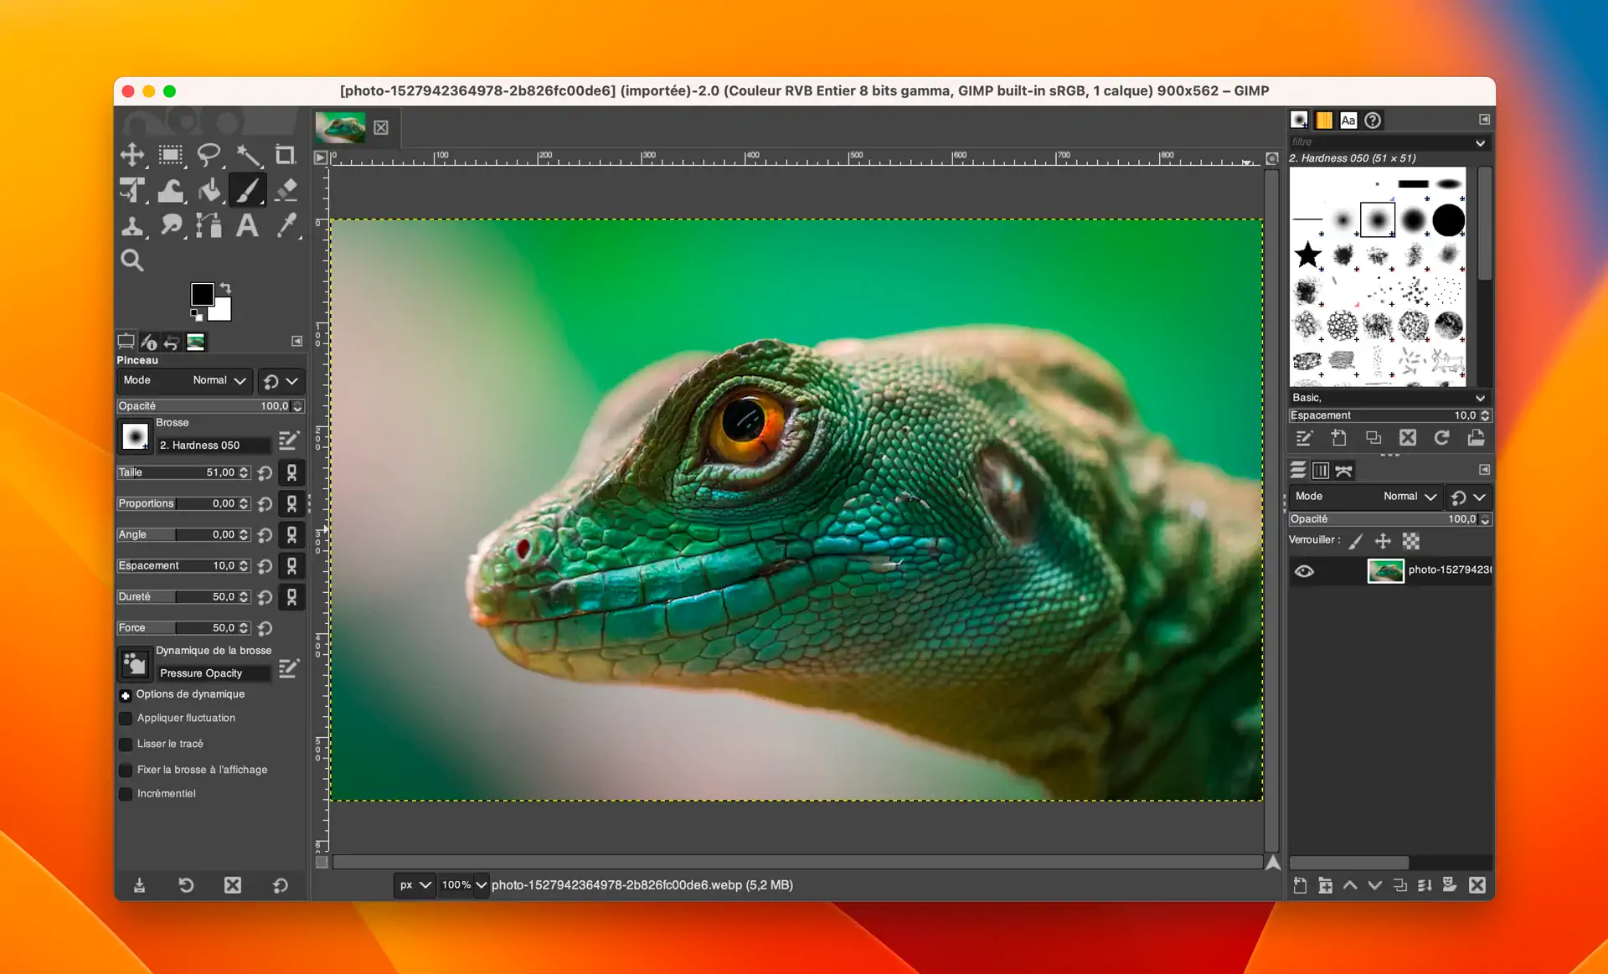Select the Fuzzy Select magic wand tool

(x=248, y=155)
